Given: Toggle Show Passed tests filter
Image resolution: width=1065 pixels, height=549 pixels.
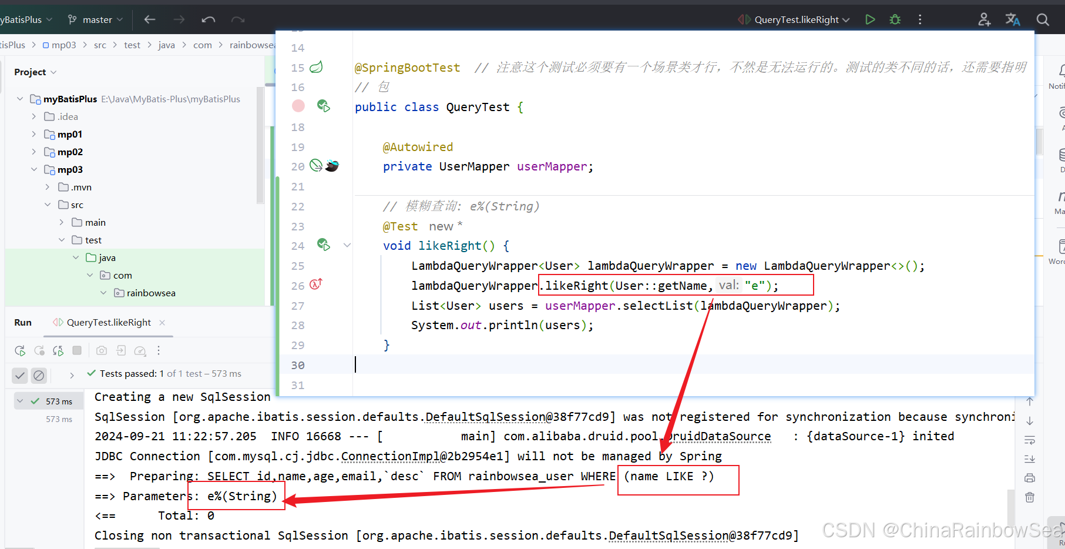Looking at the screenshot, I should click(20, 375).
